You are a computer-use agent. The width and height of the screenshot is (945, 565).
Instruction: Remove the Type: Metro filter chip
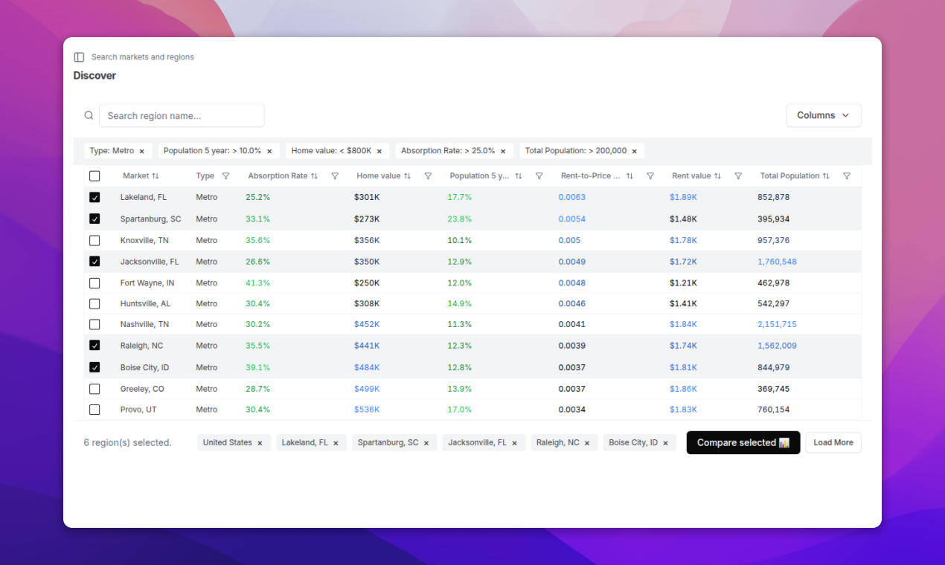[141, 151]
